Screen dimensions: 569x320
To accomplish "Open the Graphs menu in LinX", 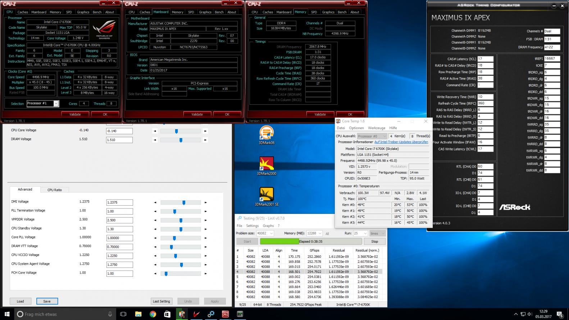I will pos(268,226).
